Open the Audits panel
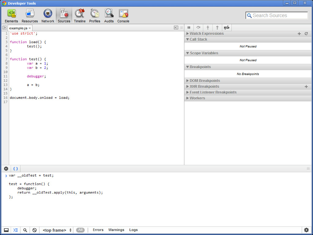Image resolution: width=313 pixels, height=235 pixels. [x=109, y=16]
